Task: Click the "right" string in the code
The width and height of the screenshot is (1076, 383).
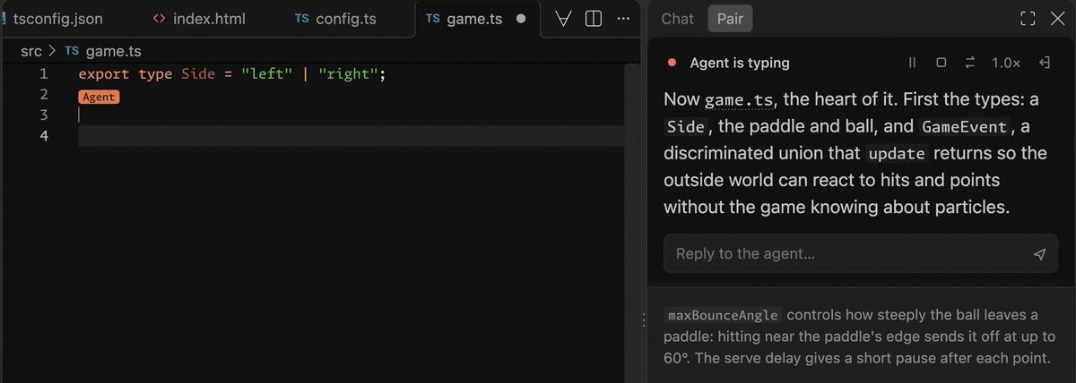Action: tap(348, 74)
